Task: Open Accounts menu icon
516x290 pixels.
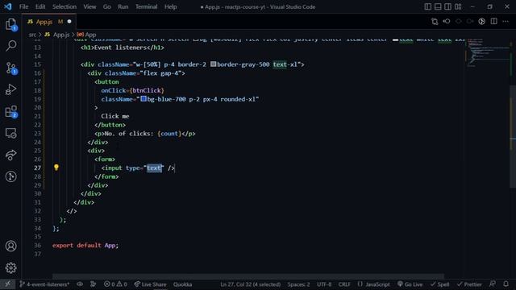Action: click(x=10, y=246)
